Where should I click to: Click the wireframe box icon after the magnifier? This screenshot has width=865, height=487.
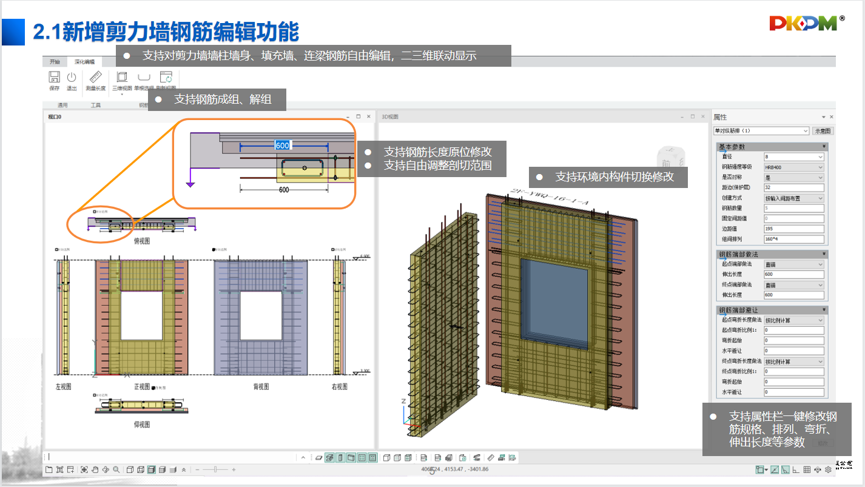[130, 469]
